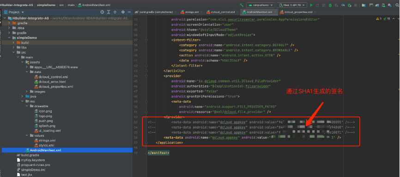Expand the libs folder arrow
Viewport: 400px width, 177px height.
pyautogui.click(x=13, y=48)
